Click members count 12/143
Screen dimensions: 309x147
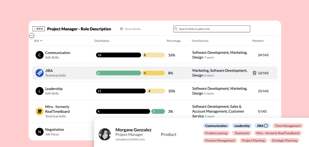[263, 73]
